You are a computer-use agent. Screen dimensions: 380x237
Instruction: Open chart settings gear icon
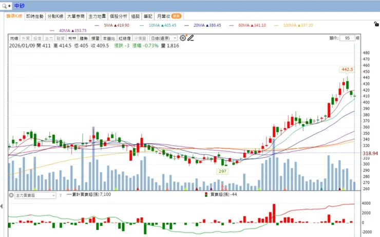[x=183, y=38]
